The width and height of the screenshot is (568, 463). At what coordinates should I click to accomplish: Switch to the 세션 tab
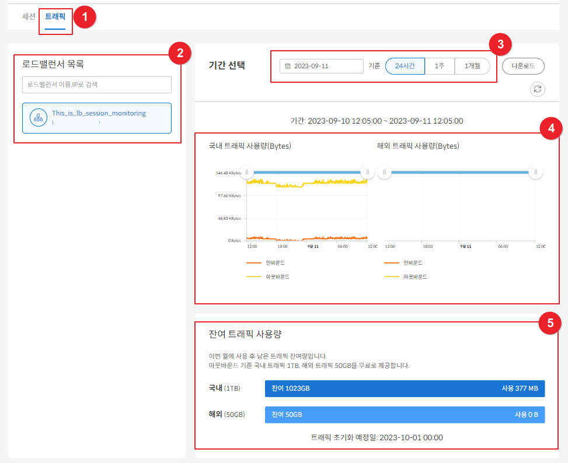pos(29,16)
